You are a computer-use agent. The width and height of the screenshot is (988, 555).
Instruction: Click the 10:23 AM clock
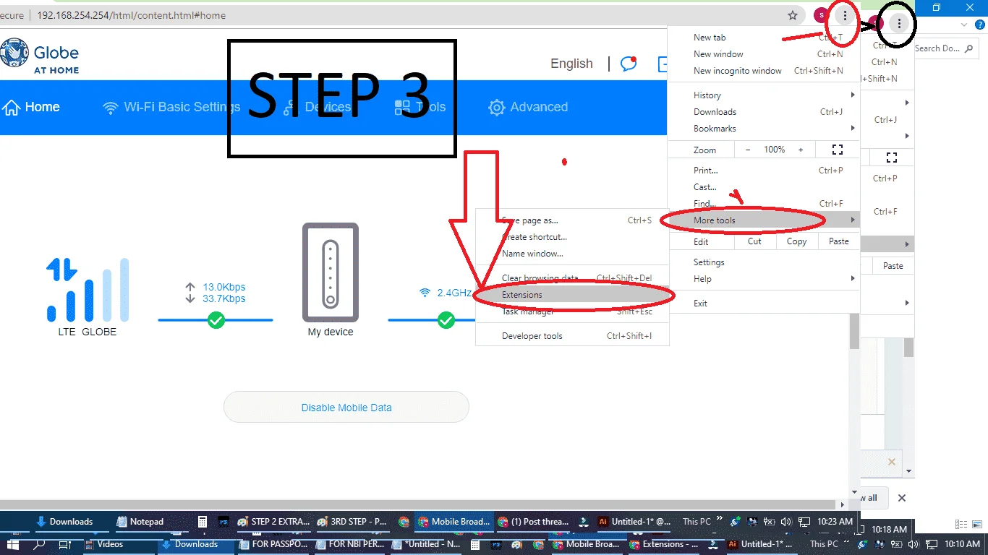tap(835, 522)
